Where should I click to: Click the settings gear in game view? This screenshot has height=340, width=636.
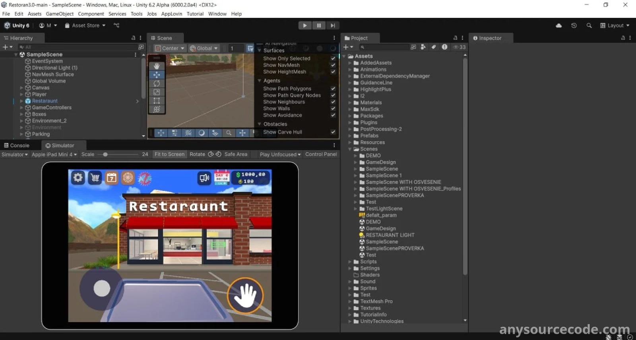point(78,177)
